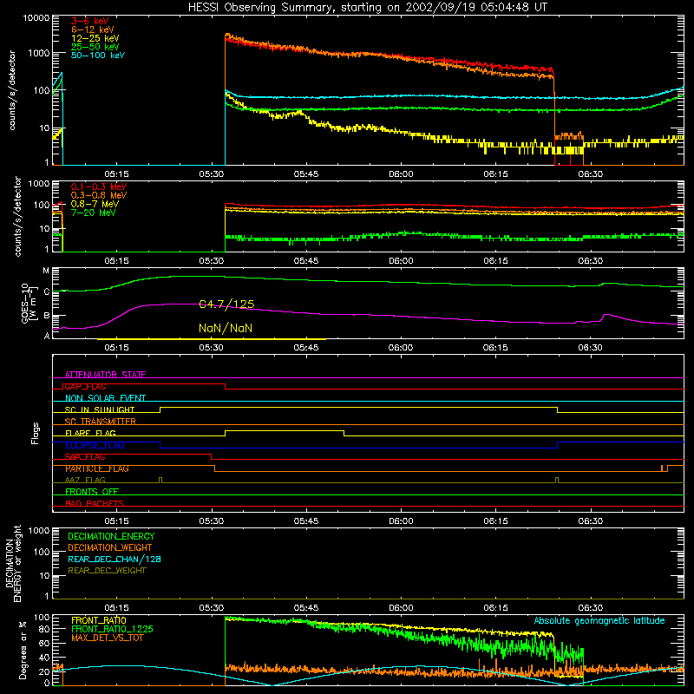Click the 05:30 tick under the decimation panel
This screenshot has width=694, height=694.
pyautogui.click(x=211, y=608)
